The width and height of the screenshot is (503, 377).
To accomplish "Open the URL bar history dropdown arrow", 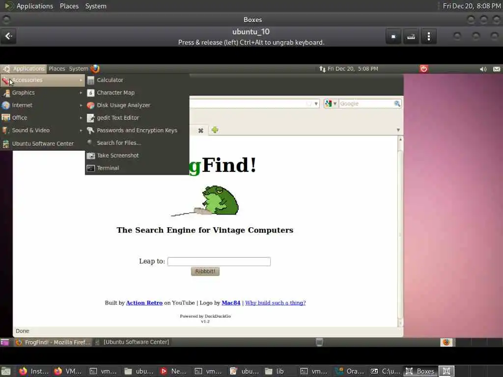I will [316, 104].
